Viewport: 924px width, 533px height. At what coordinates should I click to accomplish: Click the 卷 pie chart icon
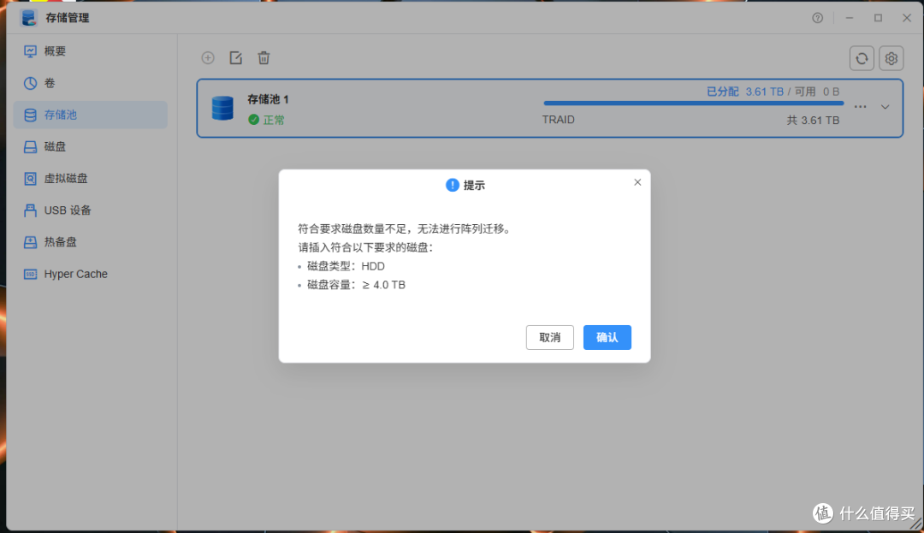click(x=30, y=83)
